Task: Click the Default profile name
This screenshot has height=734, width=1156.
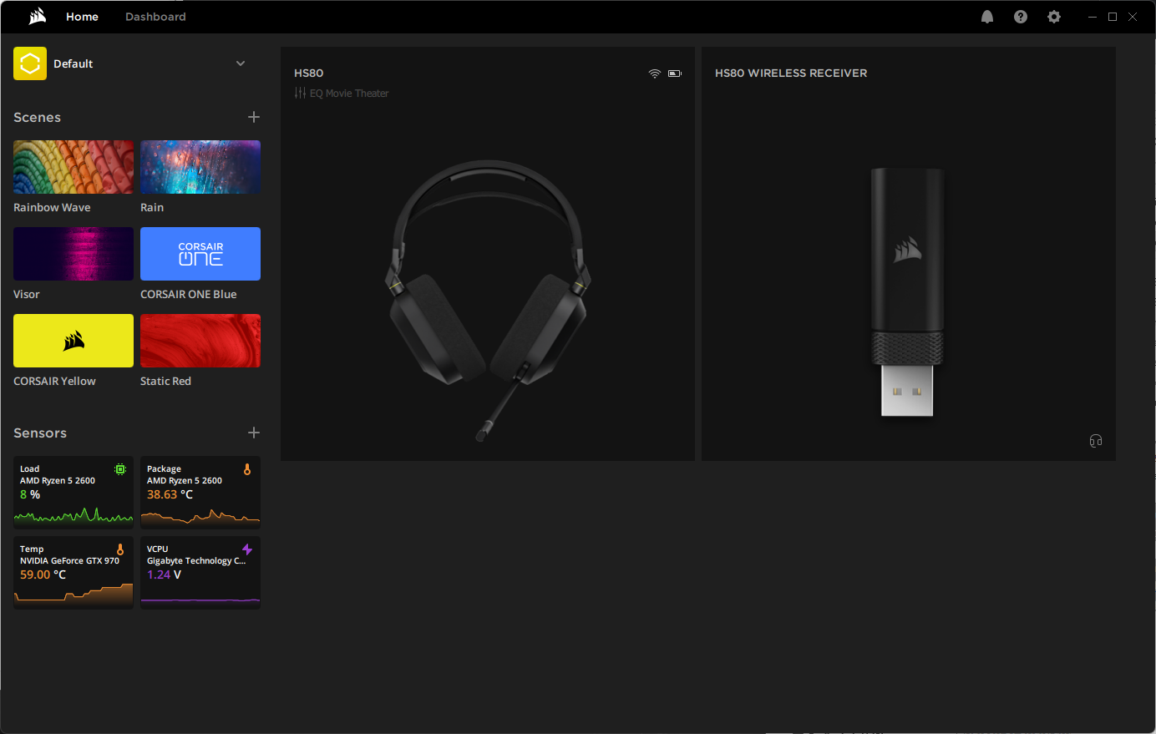Action: 74,63
